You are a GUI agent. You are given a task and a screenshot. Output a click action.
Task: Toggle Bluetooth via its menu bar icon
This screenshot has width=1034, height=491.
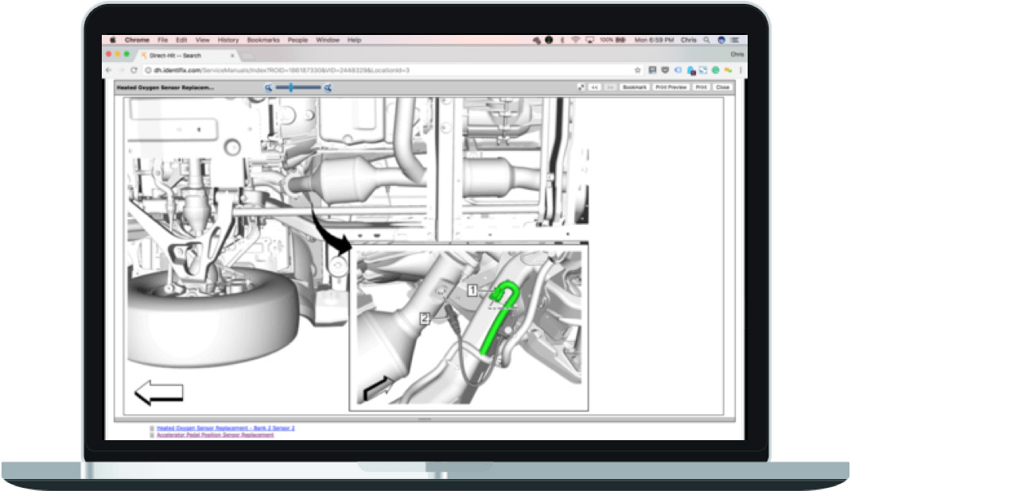(x=562, y=39)
